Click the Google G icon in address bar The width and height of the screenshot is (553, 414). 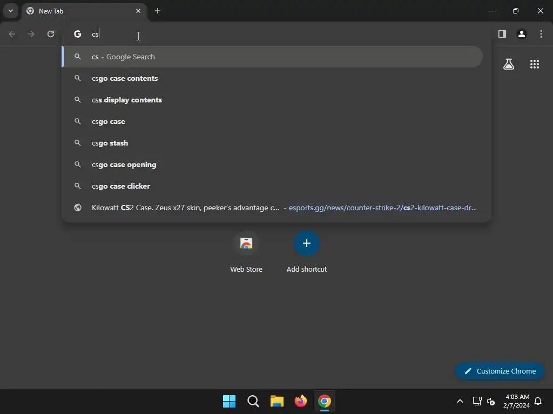point(78,34)
